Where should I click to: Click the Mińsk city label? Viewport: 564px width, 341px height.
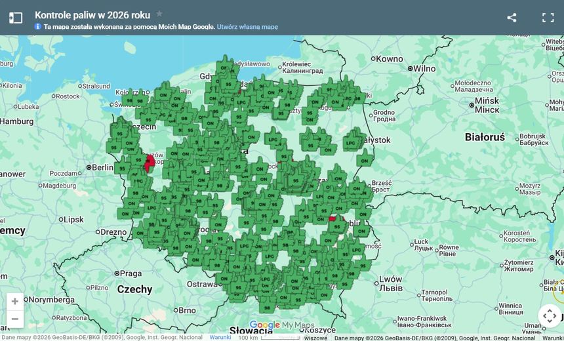pos(487,105)
